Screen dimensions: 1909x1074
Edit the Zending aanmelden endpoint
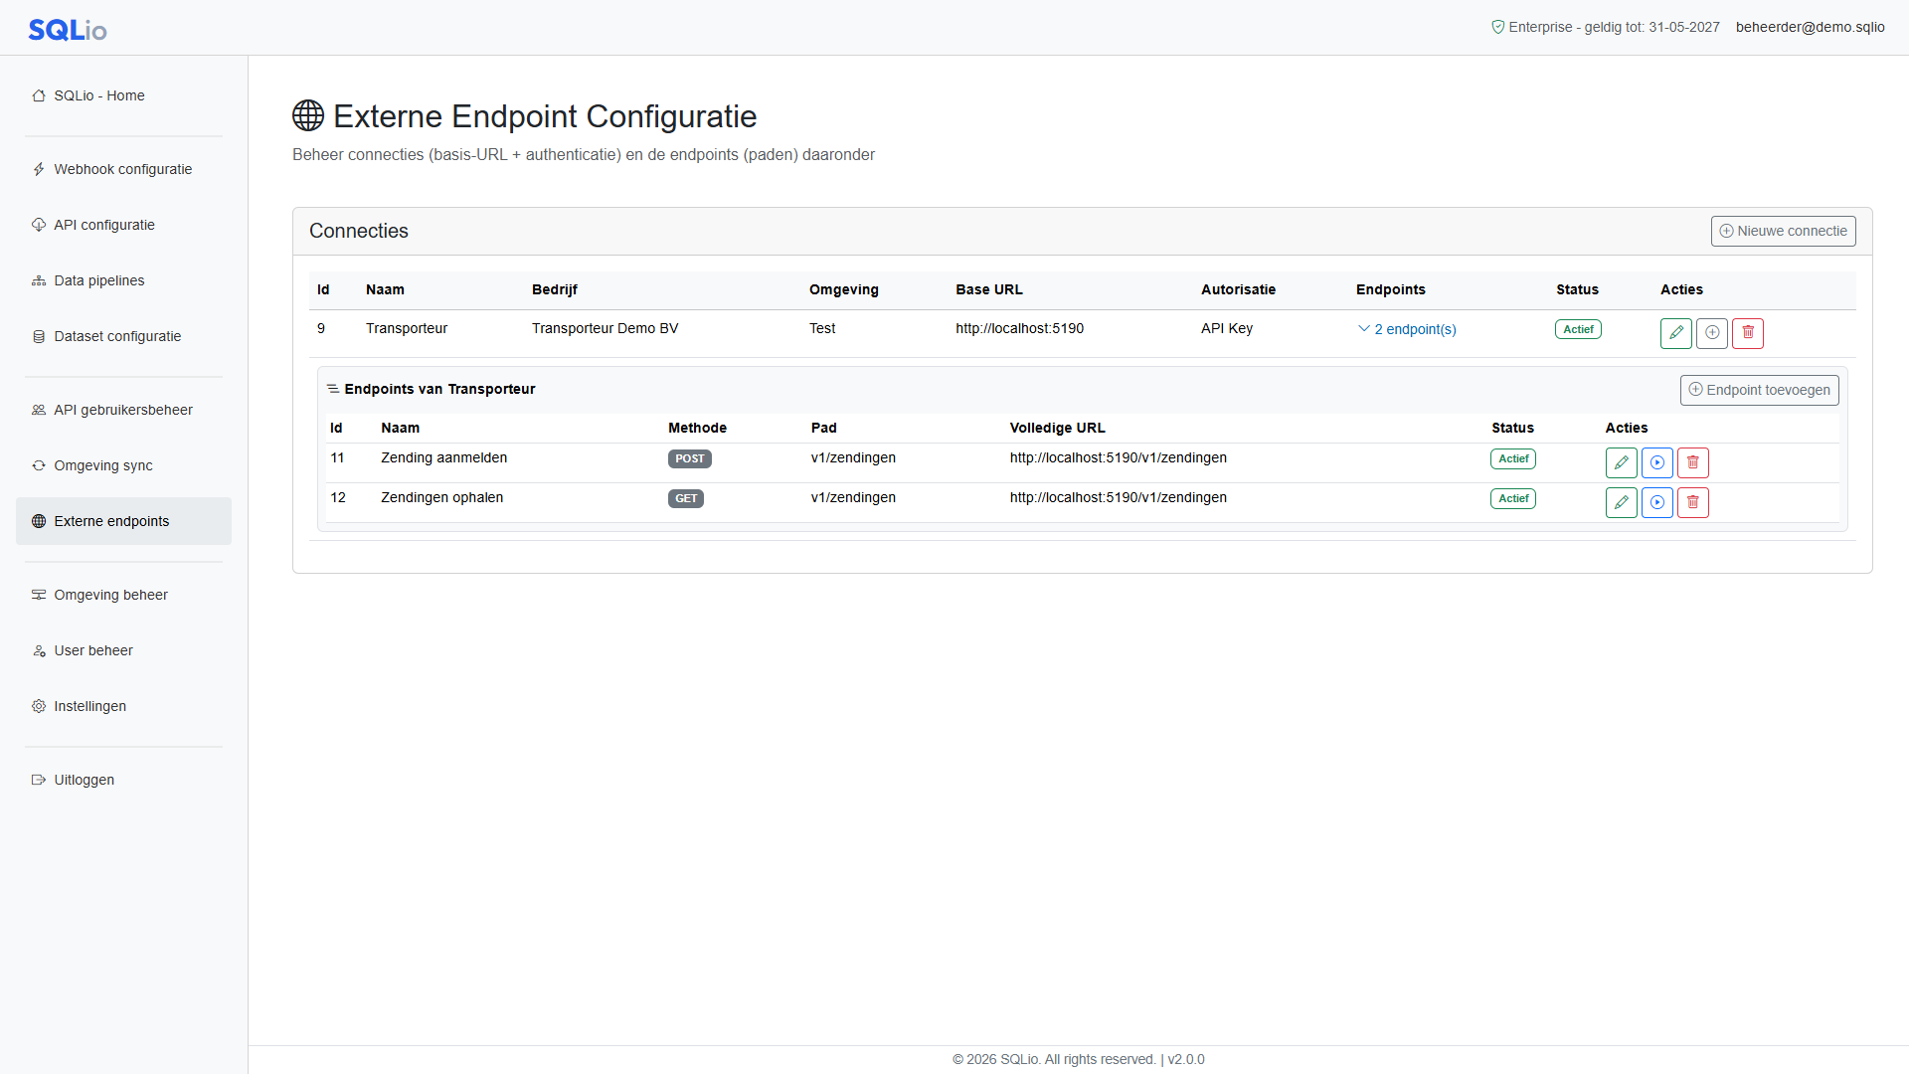coord(1622,462)
